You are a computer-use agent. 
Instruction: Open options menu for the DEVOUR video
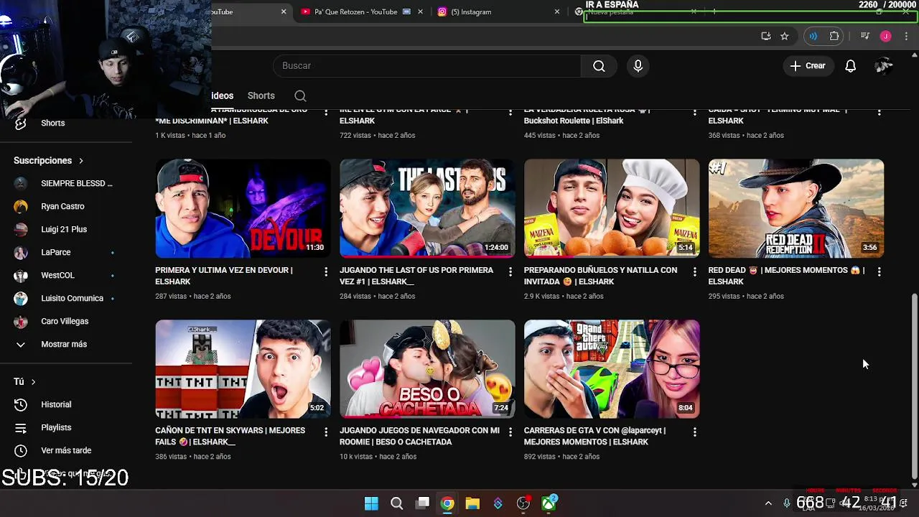click(x=326, y=271)
